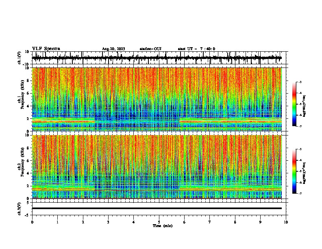
Task: Click the "ch.1(V)" axis label
Action: (20, 58)
